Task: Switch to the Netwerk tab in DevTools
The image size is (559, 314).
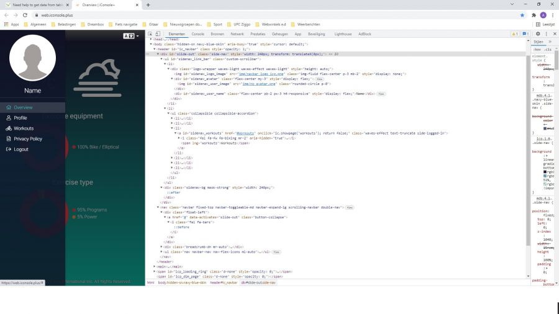Action: (x=237, y=34)
